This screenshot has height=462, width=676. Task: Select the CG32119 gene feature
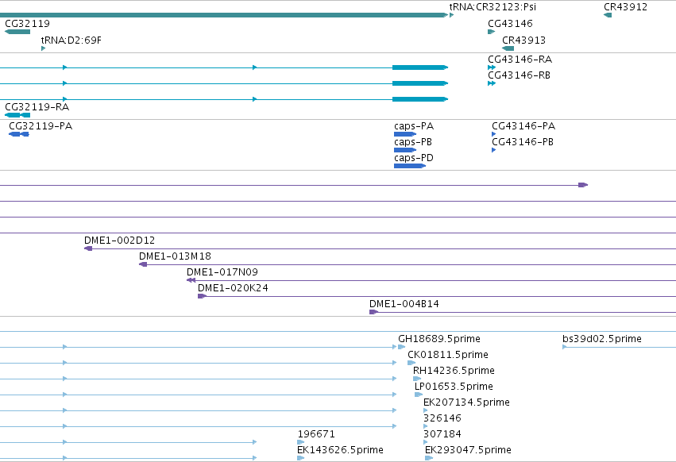tap(17, 32)
